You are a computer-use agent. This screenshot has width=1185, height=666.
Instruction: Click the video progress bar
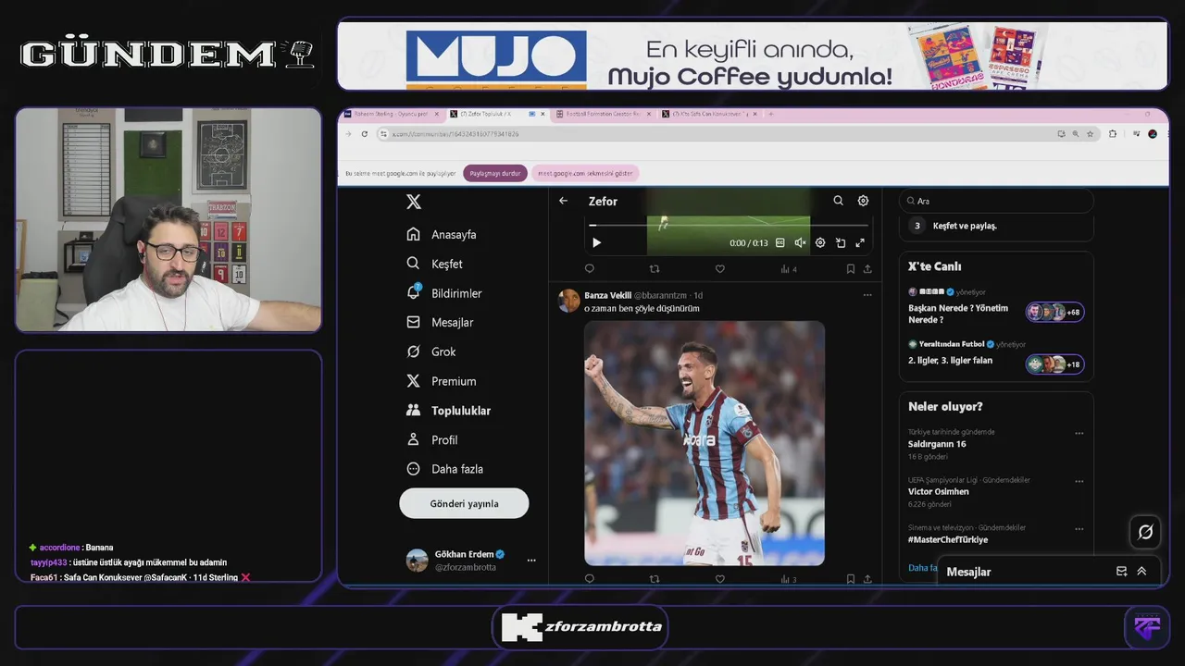[729, 225]
